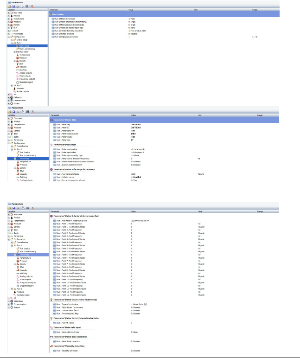Viewport: 300px width, 358px height.
Task: Click the tree view icon in middle panel toolbar
Action: tap(23, 112)
